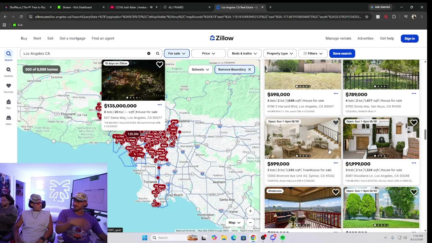Remove the map boundary with the X
This screenshot has height=243, width=432.
(x=249, y=70)
